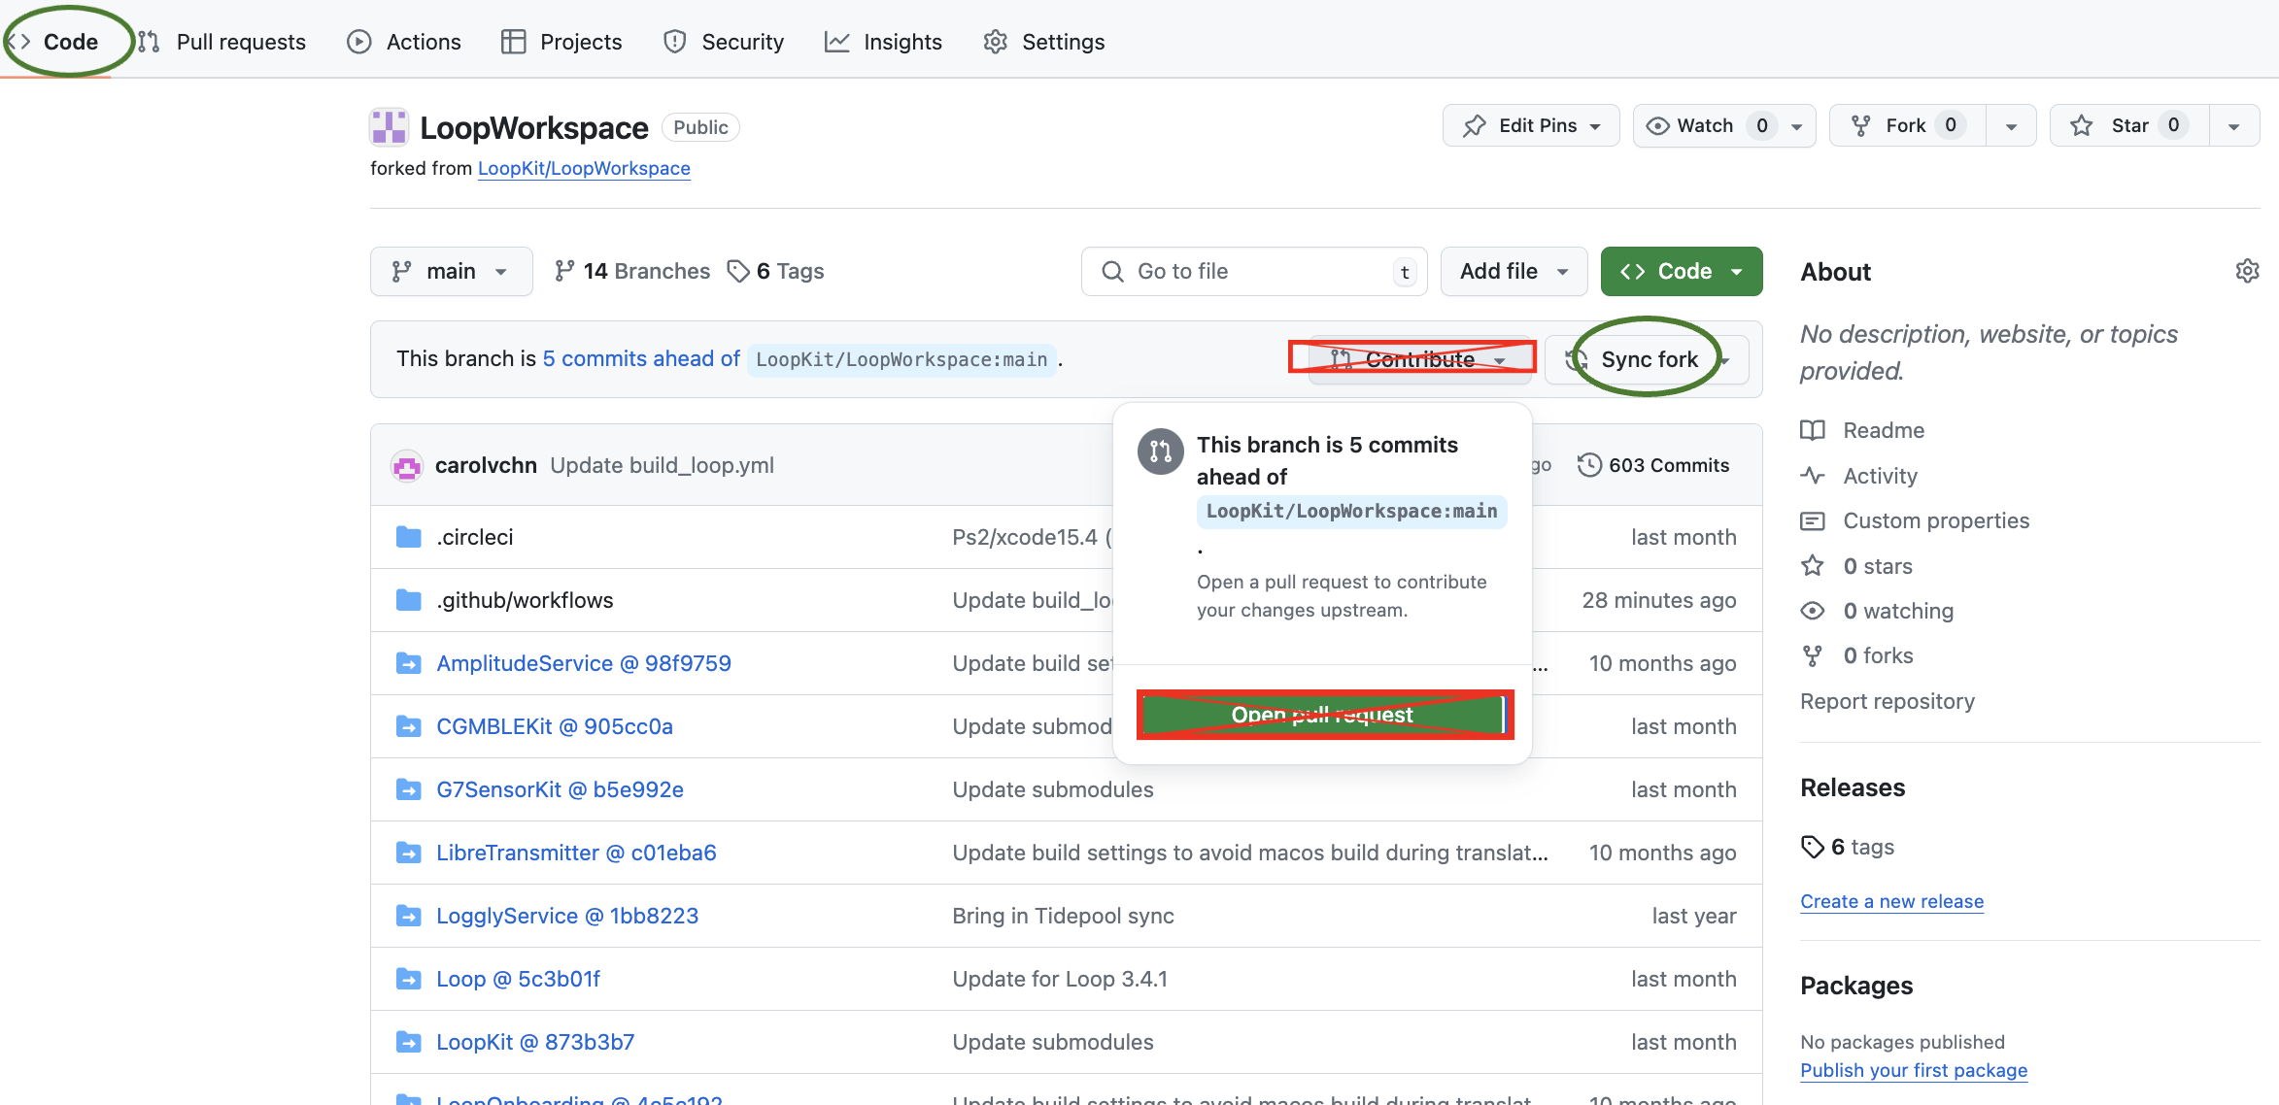
Task: Click the .circleci folder icon
Action: click(409, 537)
